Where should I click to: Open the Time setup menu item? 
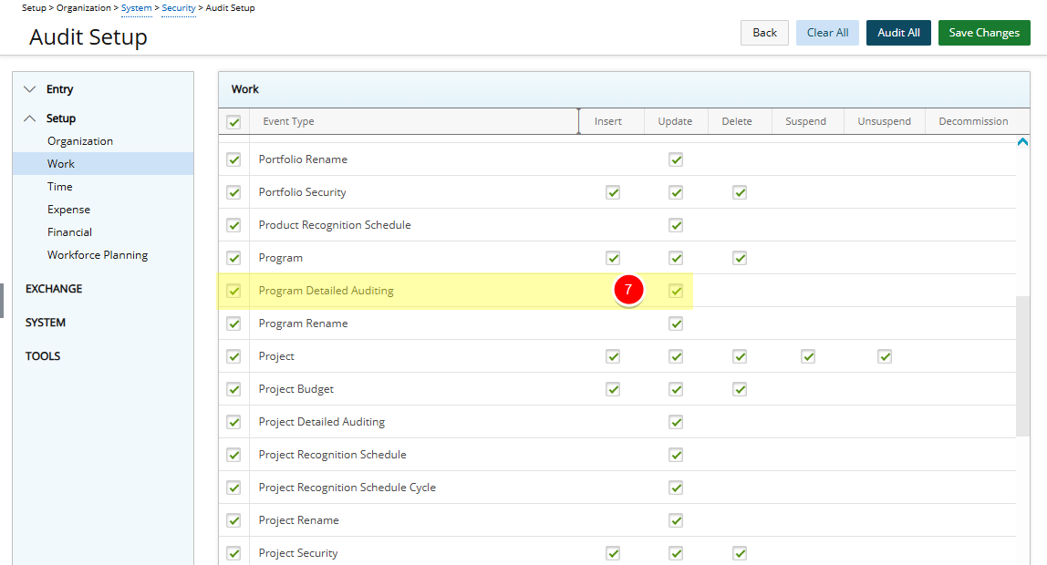coord(60,187)
